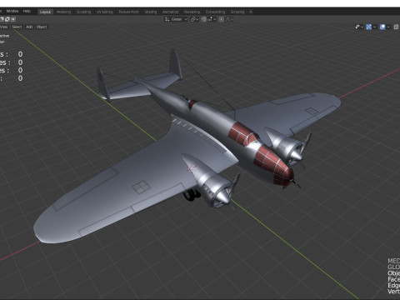
Task: Add a new workspace with plus button
Action: click(251, 12)
